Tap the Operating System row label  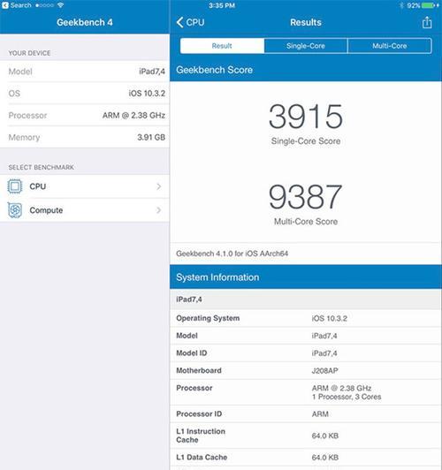[208, 318]
